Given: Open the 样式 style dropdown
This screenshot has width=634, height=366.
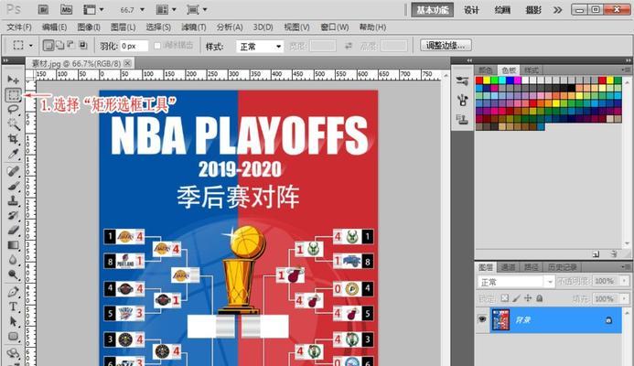Looking at the screenshot, I should pos(260,47).
